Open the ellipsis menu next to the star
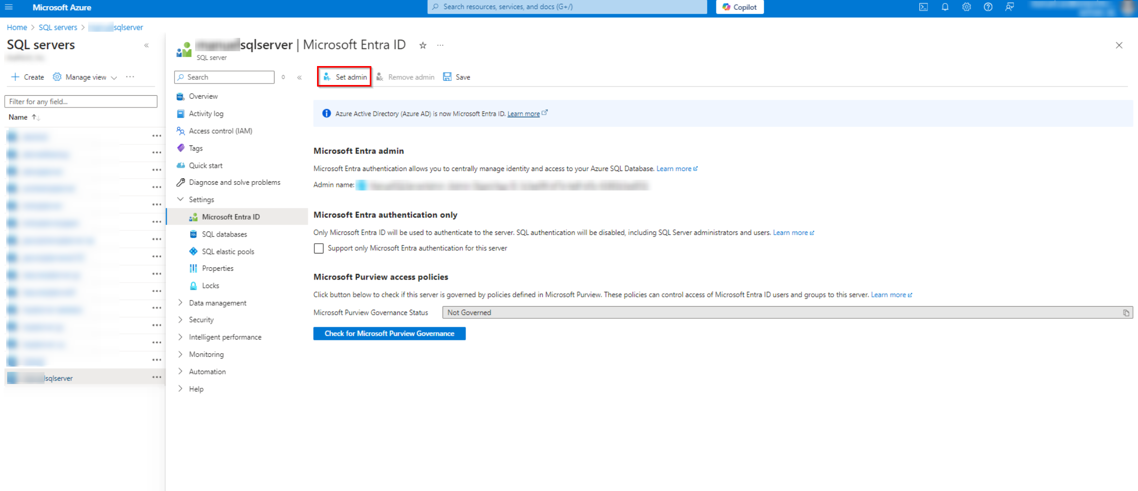Screen dimensions: 1138x491 (x=440, y=45)
